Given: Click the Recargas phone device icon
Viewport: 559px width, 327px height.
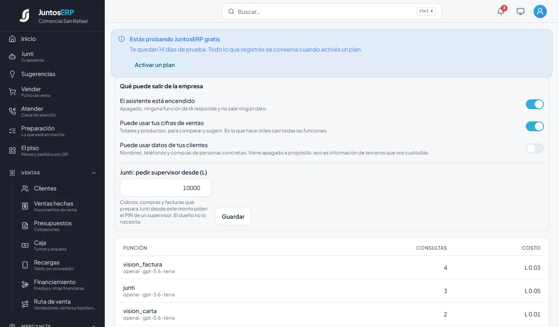Looking at the screenshot, I should tap(25, 265).
